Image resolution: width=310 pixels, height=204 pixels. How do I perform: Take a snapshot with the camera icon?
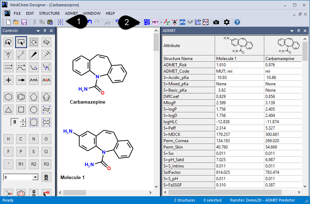click(x=216, y=22)
